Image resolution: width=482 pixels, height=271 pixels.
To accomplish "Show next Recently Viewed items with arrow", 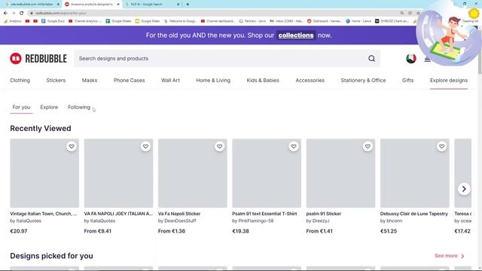I will 464,189.
